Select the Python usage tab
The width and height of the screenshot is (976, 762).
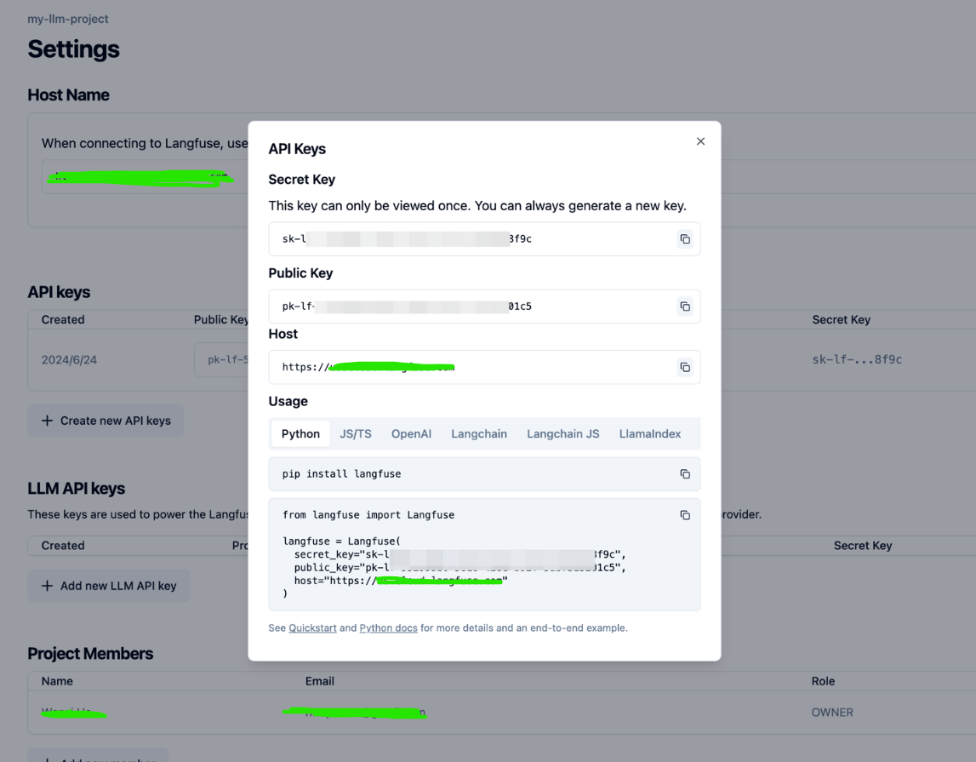coord(300,434)
